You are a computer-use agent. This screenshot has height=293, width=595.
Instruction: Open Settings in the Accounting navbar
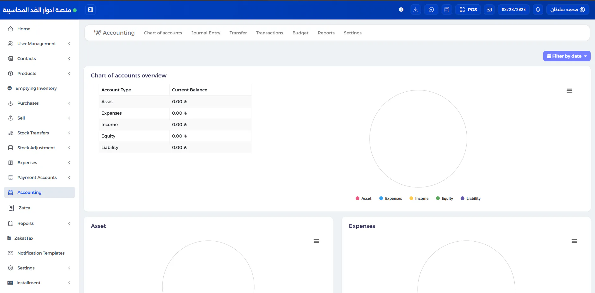[353, 33]
